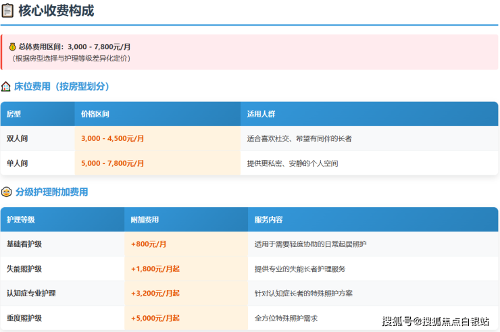Click the 认知症专业护理 row label

click(x=31, y=294)
